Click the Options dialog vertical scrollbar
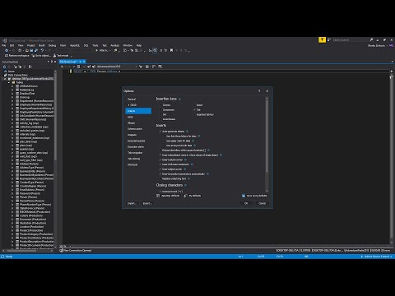 267,145
